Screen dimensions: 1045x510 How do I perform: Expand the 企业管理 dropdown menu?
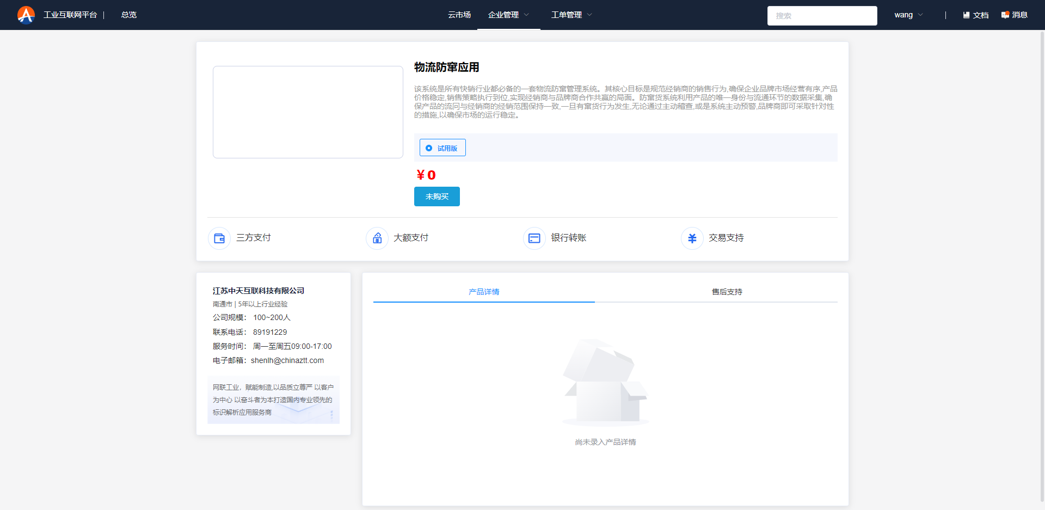508,15
